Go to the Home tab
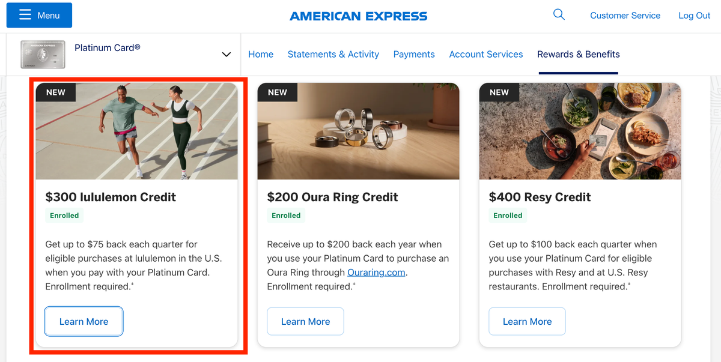 coord(261,54)
